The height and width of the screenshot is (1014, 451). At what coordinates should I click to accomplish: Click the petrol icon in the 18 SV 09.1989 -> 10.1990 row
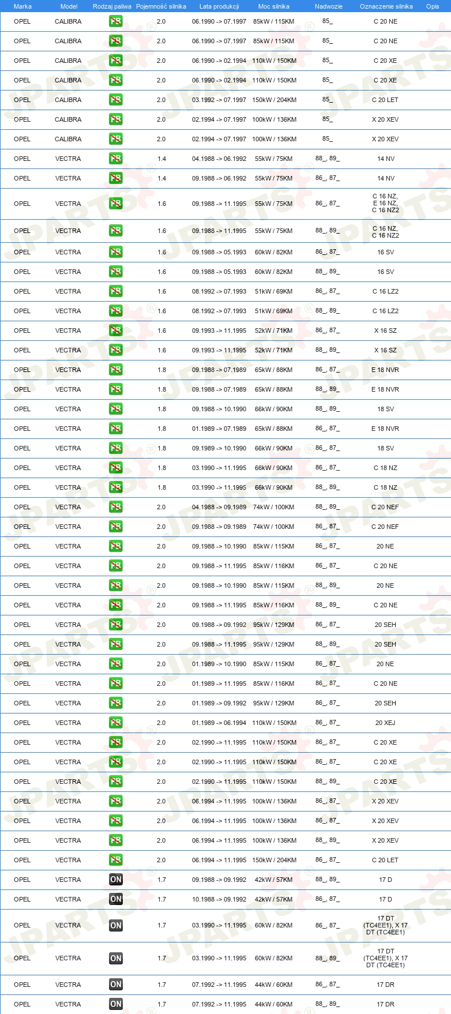(x=115, y=448)
